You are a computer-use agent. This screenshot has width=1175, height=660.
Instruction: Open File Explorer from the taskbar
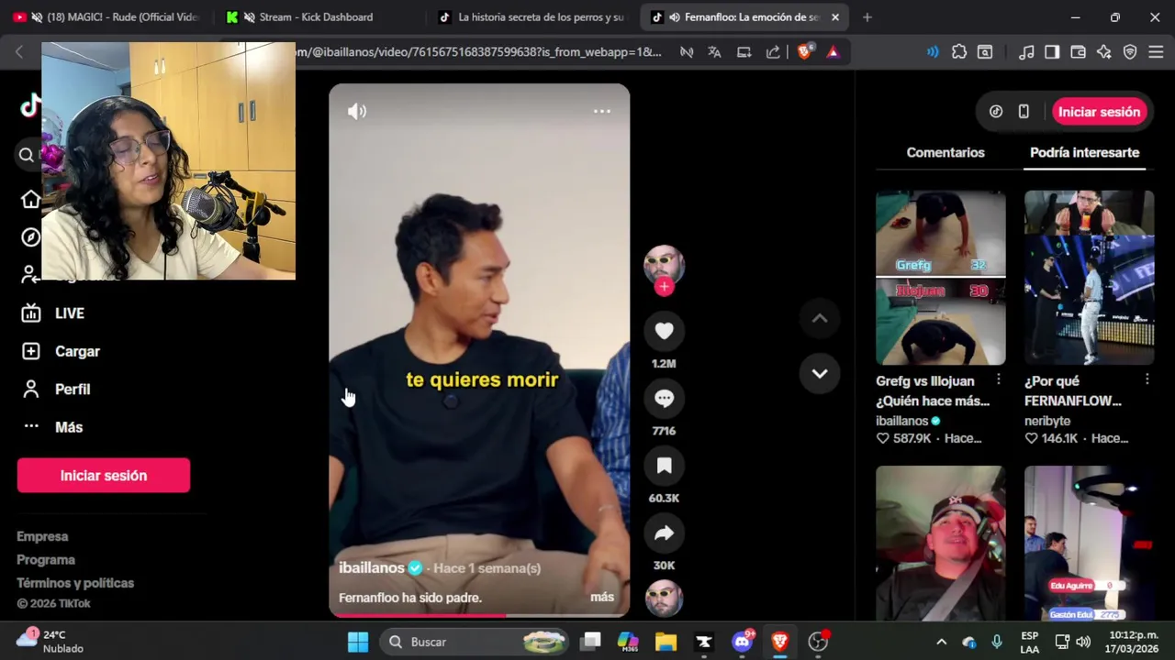[666, 642]
